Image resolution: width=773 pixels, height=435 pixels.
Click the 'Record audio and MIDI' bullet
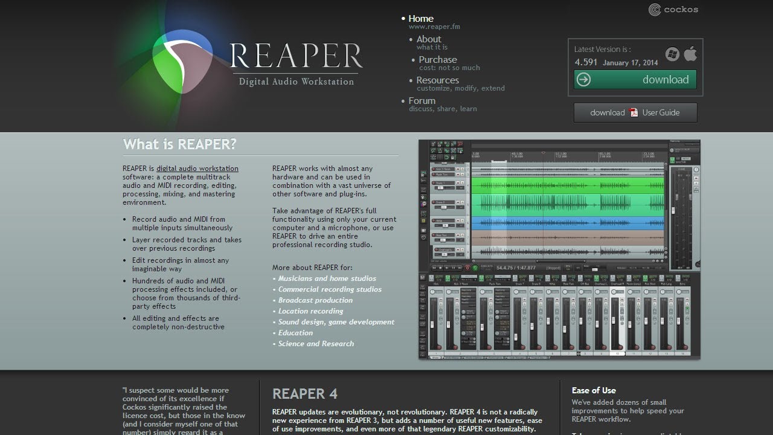click(x=182, y=224)
